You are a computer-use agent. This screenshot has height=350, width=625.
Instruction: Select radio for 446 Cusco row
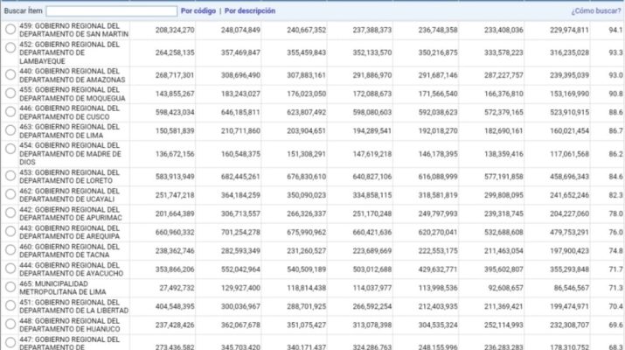(x=10, y=111)
